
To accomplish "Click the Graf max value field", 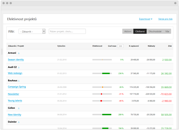I will [x=120, y=46].
